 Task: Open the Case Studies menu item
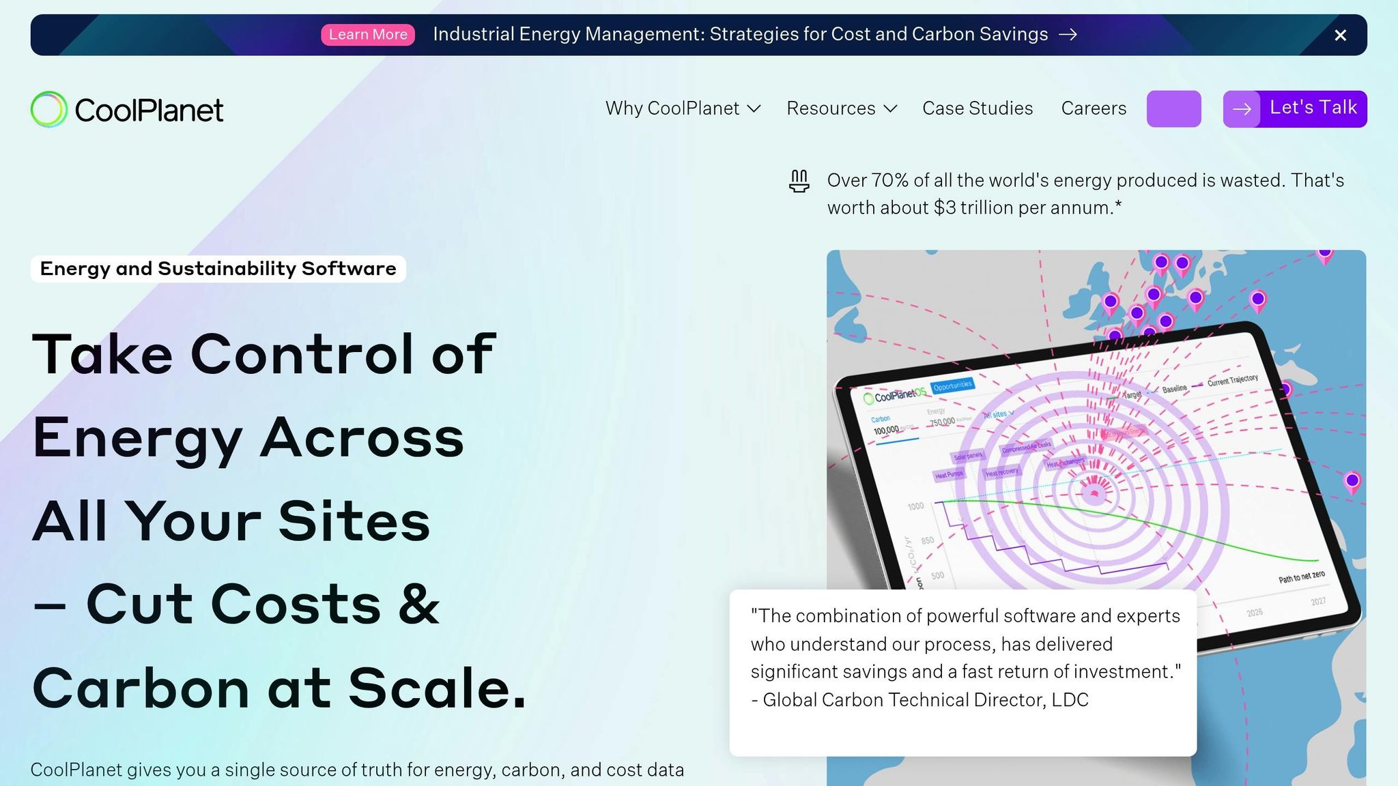pos(977,108)
